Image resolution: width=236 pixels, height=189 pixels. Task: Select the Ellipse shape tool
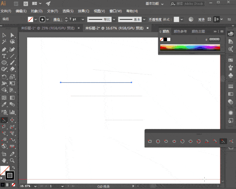4,63
